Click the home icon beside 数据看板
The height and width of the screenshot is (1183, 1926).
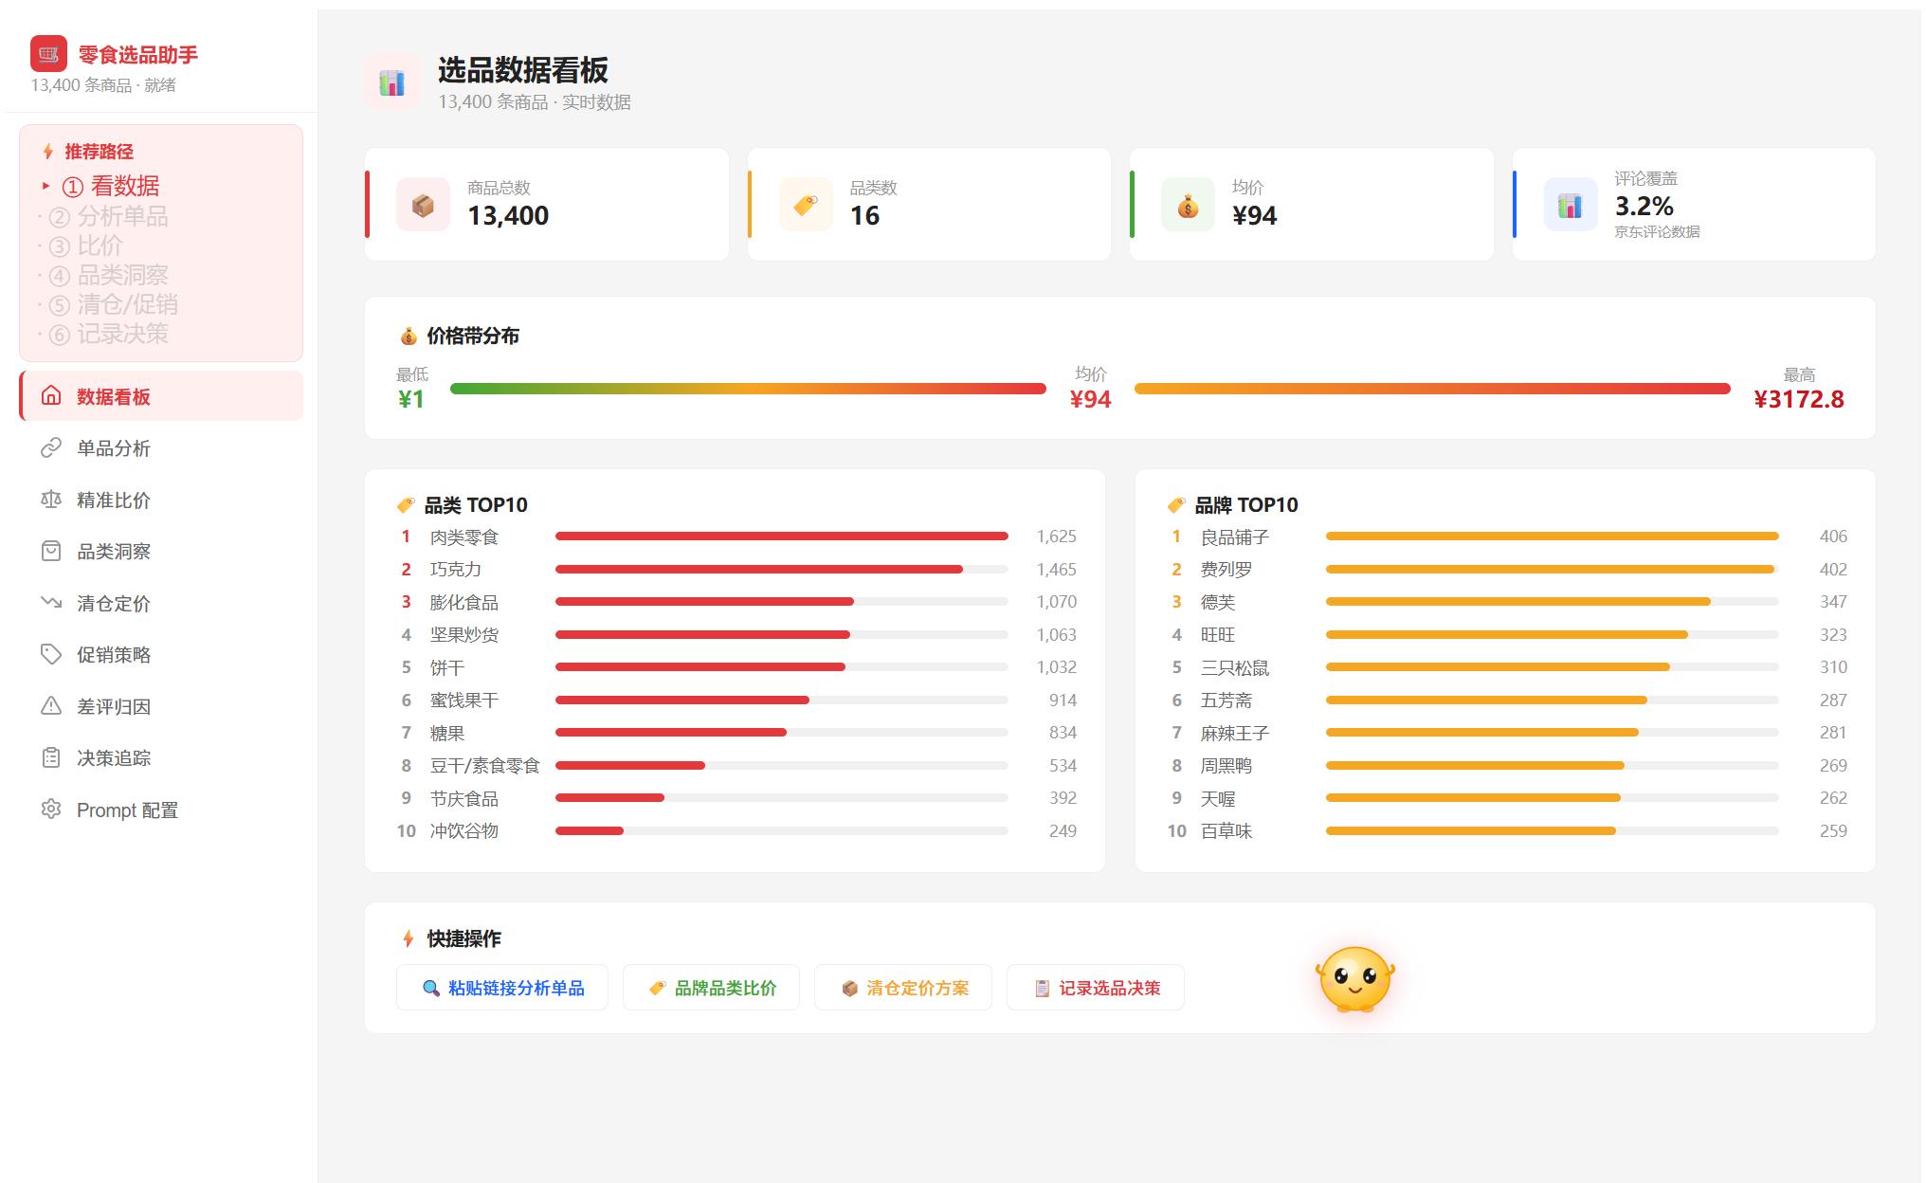pos(51,396)
